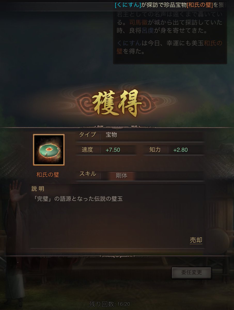Click the 和氏の璧 item name label

tap(48, 175)
